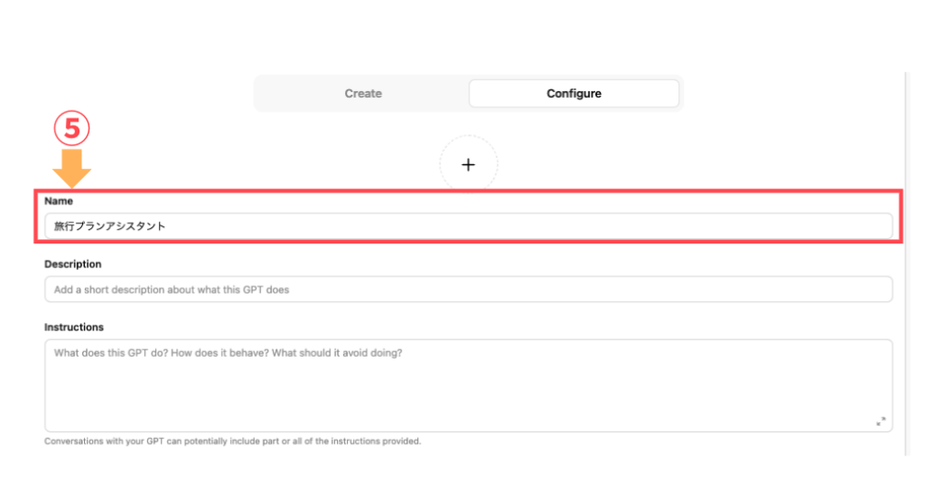Click the 'Add a short description' placeholder text
Screen dimensions: 935x499
point(172,290)
